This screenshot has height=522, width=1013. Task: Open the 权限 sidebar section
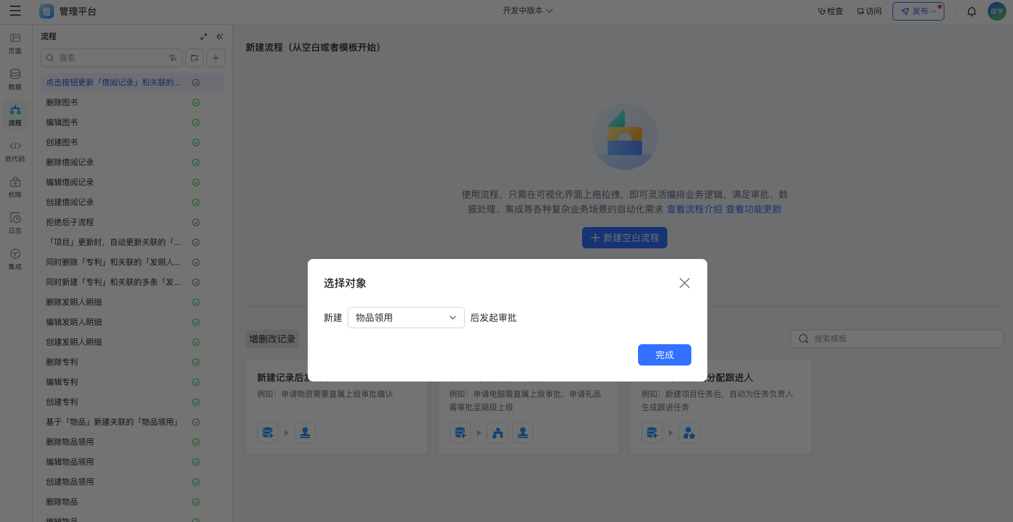pos(15,187)
